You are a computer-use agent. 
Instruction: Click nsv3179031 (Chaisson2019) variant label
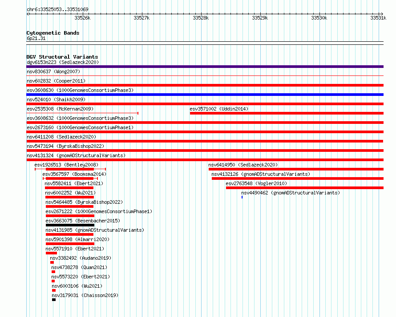85,295
